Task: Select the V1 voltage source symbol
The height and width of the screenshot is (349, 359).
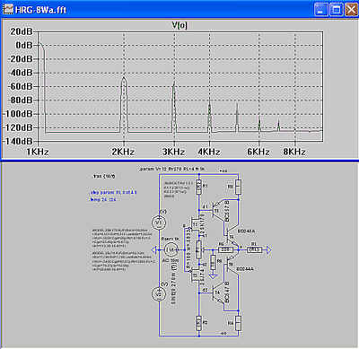Action: (x=159, y=222)
